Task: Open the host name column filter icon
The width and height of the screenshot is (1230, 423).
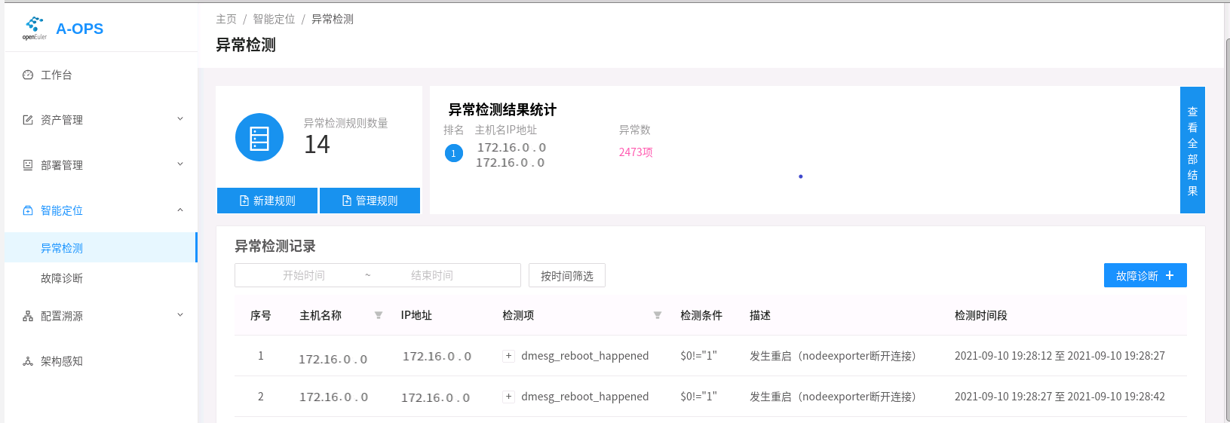Action: [379, 315]
